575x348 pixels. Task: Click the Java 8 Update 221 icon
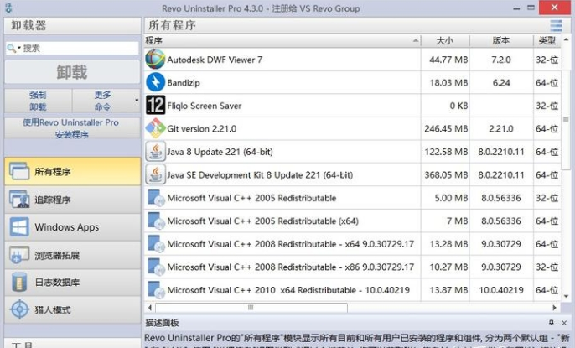(x=155, y=152)
